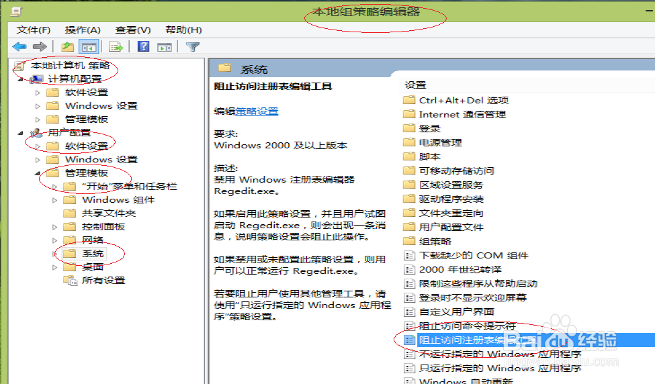Screen dimensions: 655x384
Task: Click the Forward arrow toolbar icon
Action: click(40, 47)
